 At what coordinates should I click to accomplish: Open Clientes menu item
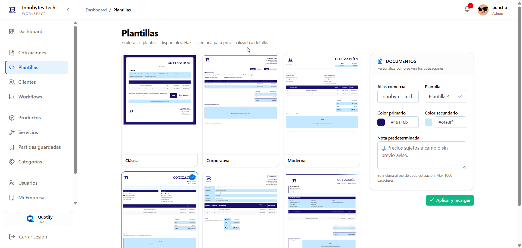click(36, 82)
